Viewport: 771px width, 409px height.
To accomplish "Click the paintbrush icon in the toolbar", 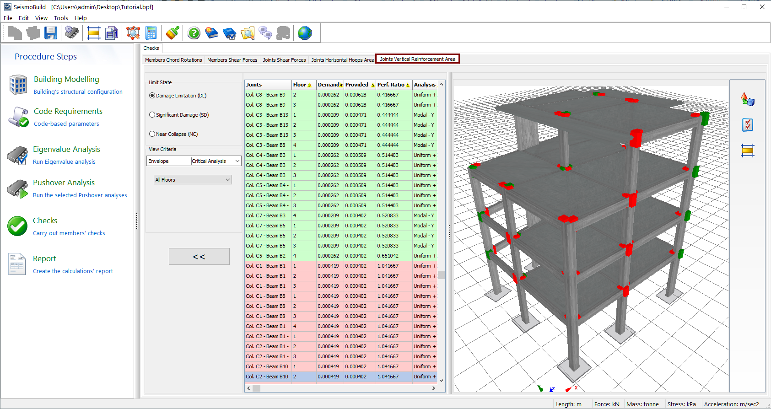I will coord(173,33).
